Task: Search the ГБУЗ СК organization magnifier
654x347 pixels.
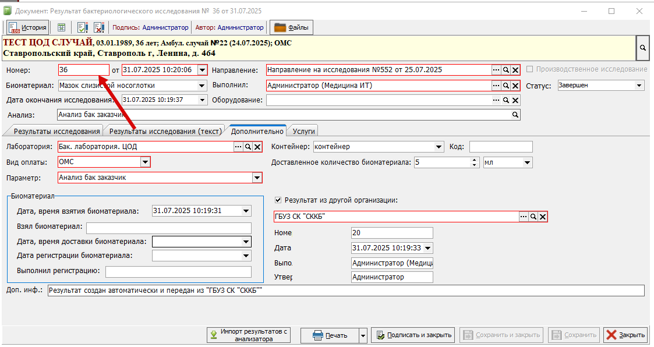Action: pyautogui.click(x=533, y=217)
